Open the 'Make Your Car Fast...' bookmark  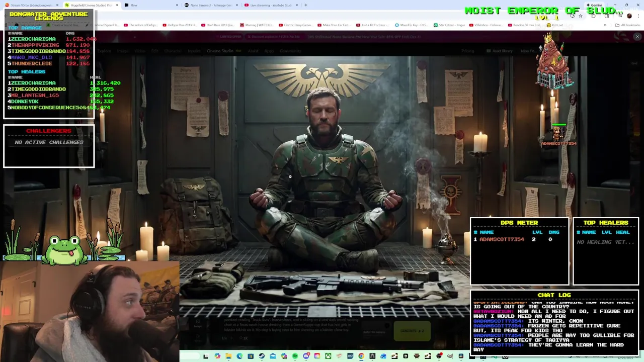[334, 25]
